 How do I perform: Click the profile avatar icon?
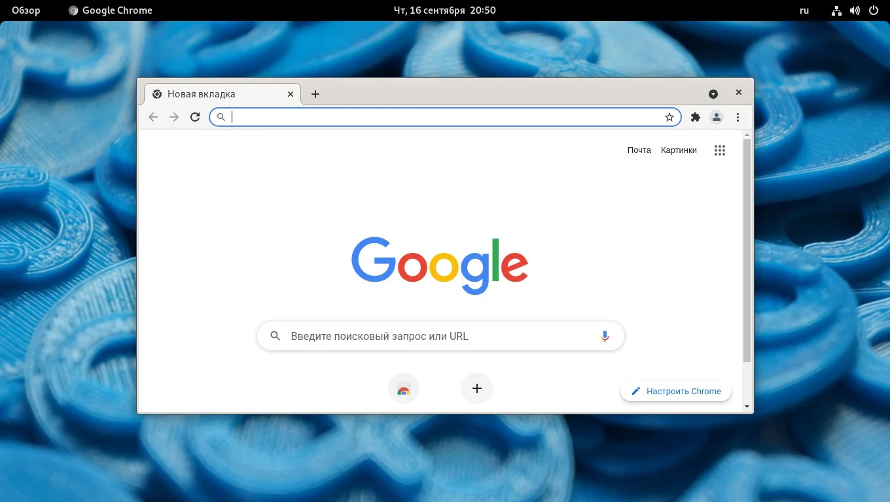point(716,117)
